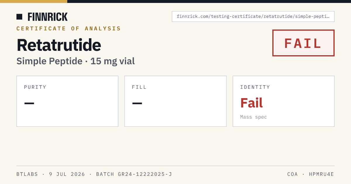Image resolution: width=351 pixels, height=184 pixels.
Task: Click the dash value in the Purity card
Action: (x=29, y=103)
